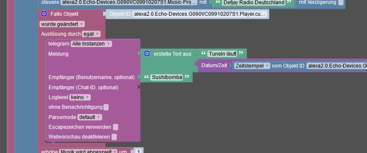Open gear settings on erstelle Text aus block

coord(147,54)
